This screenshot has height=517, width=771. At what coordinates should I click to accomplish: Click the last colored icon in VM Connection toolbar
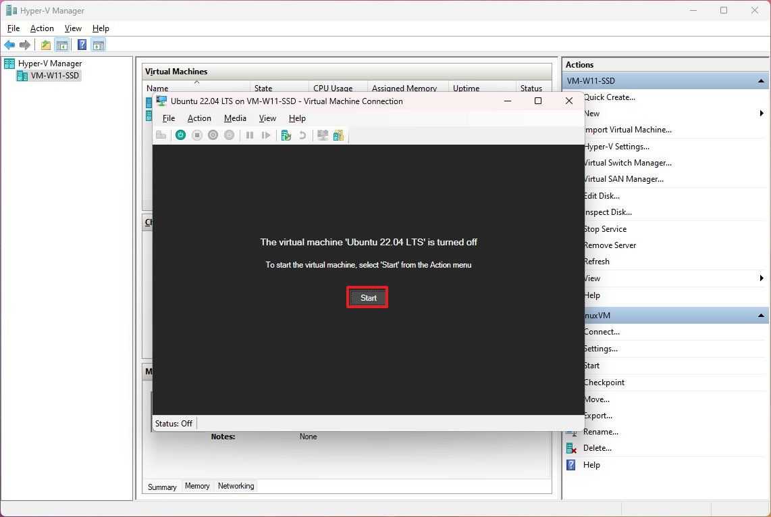[x=338, y=135]
